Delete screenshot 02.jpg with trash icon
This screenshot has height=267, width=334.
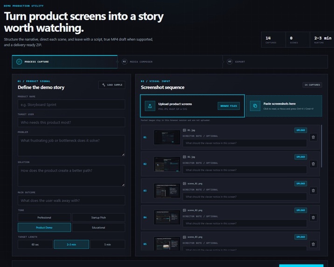click(x=313, y=164)
